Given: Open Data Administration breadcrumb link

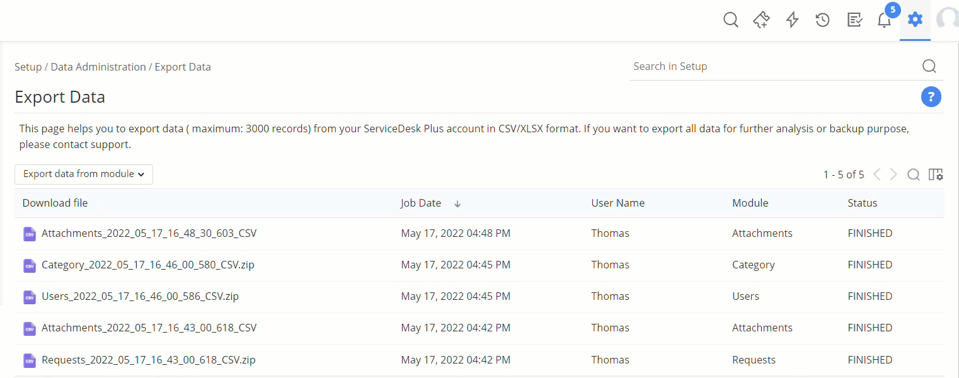Looking at the screenshot, I should click(x=98, y=67).
